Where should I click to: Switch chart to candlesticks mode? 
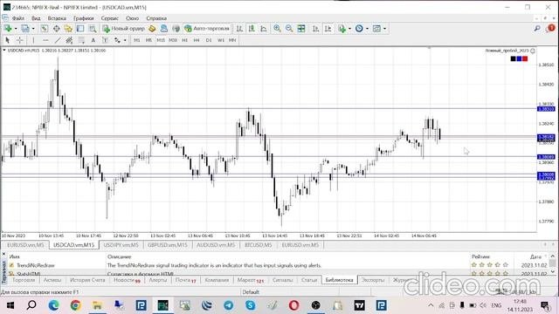[x=252, y=29]
